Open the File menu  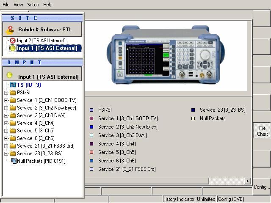(x=6, y=5)
